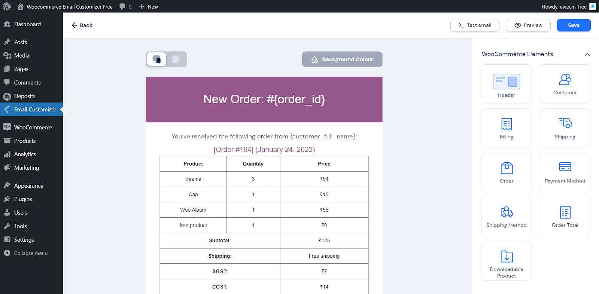Click the Dashboard gauge icon
This screenshot has height=294, width=599.
pyautogui.click(x=7, y=24)
